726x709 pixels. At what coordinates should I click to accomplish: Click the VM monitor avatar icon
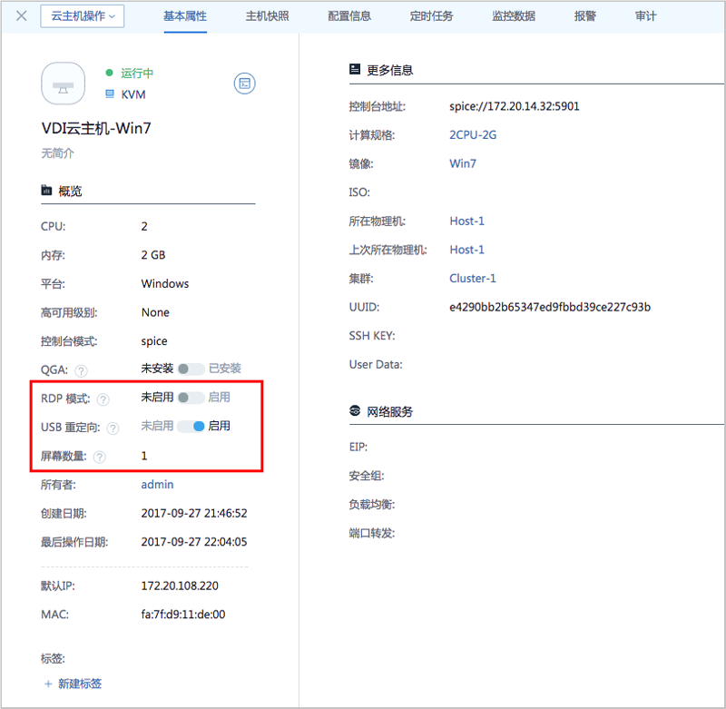tap(63, 84)
